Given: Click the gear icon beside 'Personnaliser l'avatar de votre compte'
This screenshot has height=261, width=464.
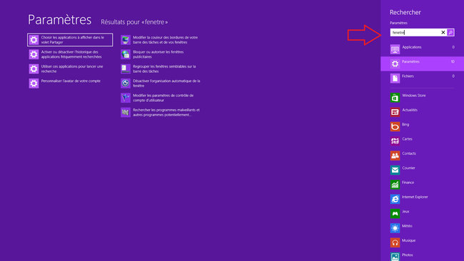Looking at the screenshot, I should pos(34,83).
